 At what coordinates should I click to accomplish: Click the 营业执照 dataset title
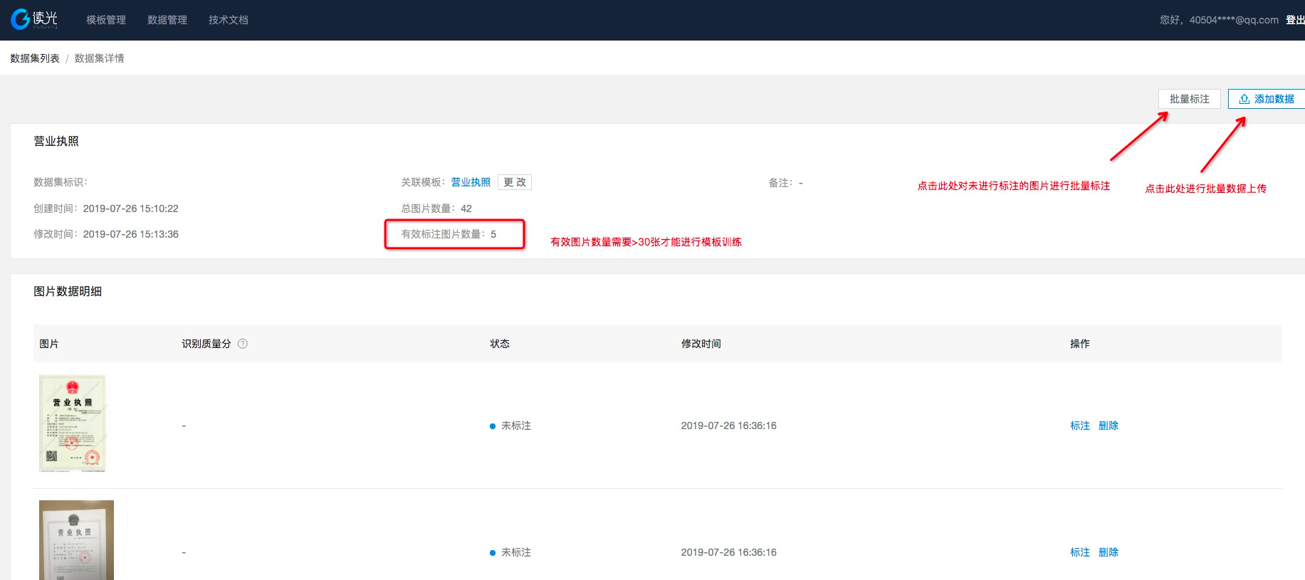[x=56, y=141]
